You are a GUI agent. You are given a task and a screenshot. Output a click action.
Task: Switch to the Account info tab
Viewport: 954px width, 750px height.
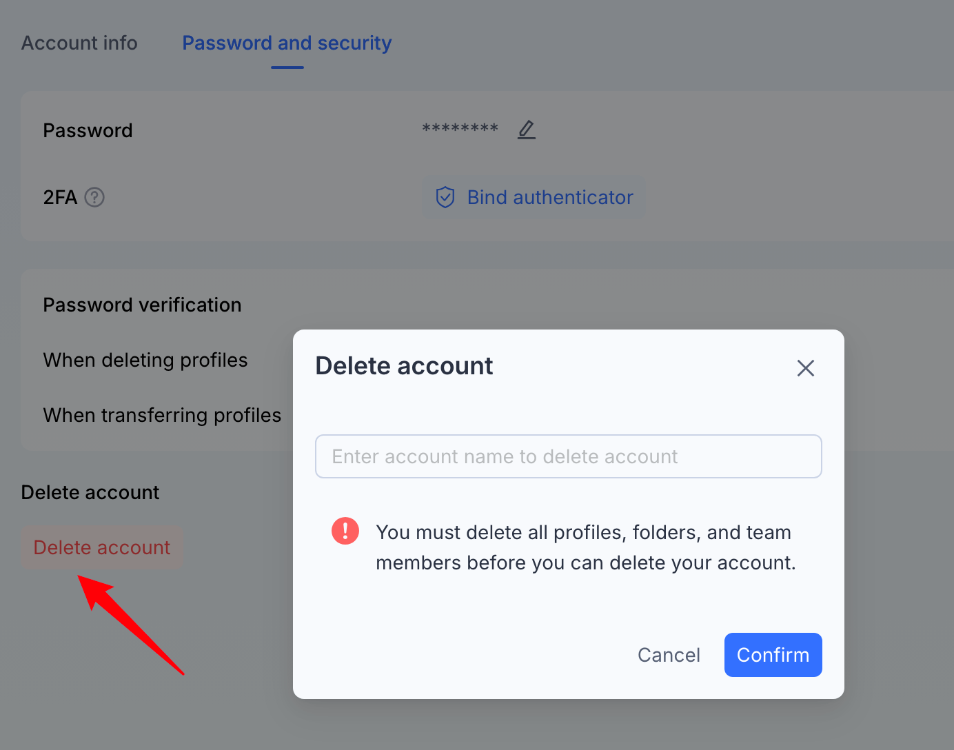click(x=79, y=43)
